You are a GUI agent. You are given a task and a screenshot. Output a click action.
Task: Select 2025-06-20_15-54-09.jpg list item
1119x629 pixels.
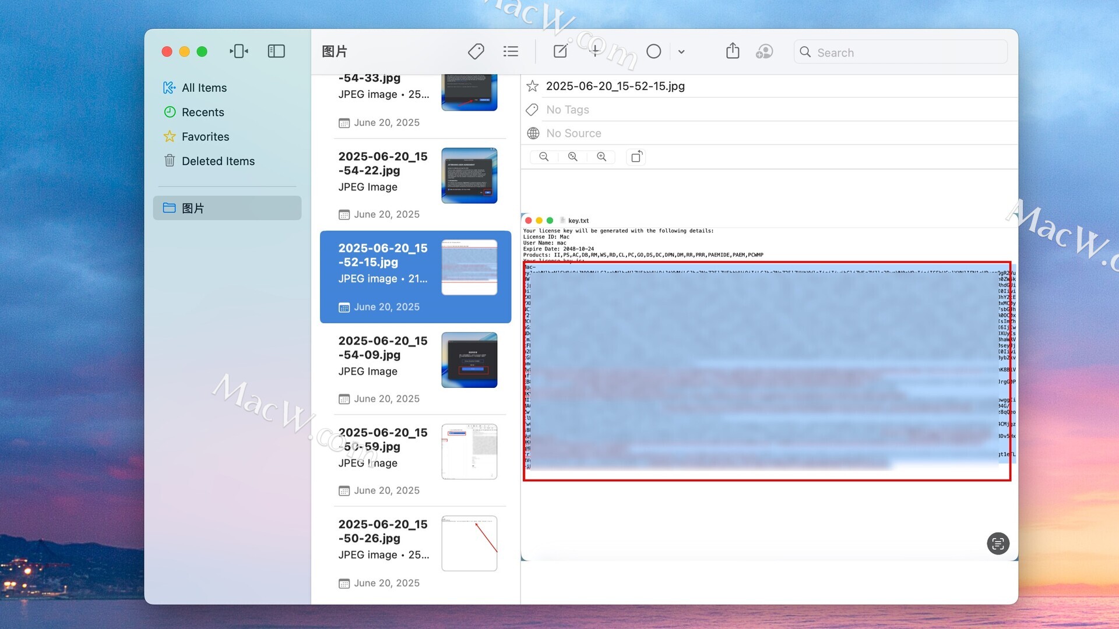click(x=416, y=369)
